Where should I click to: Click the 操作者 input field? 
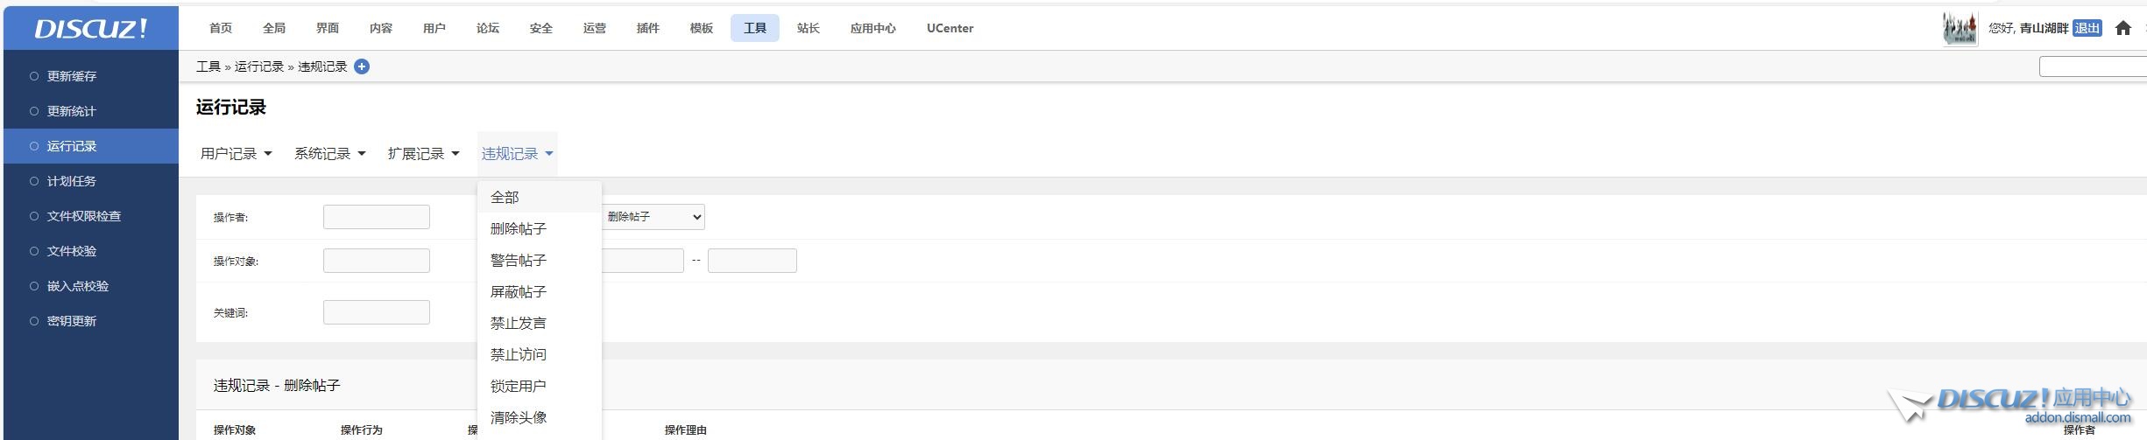point(377,217)
